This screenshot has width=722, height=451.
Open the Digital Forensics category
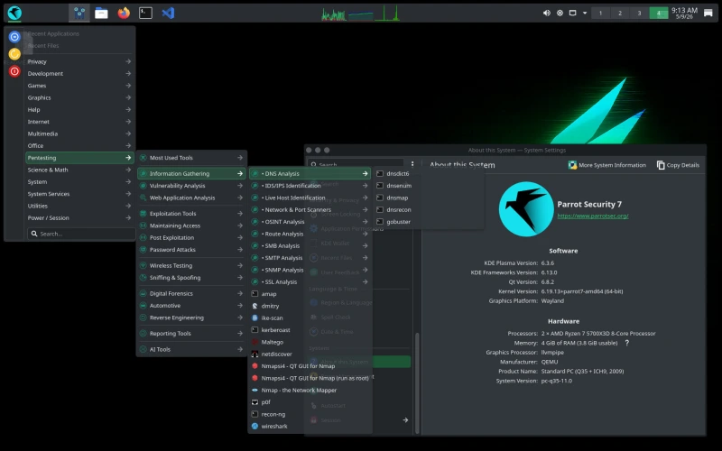(x=191, y=293)
